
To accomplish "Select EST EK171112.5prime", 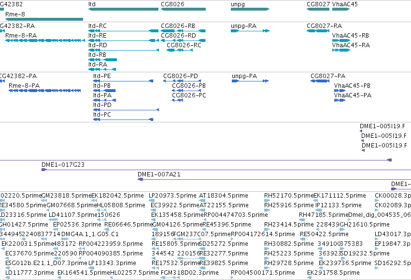I will point(340,196).
